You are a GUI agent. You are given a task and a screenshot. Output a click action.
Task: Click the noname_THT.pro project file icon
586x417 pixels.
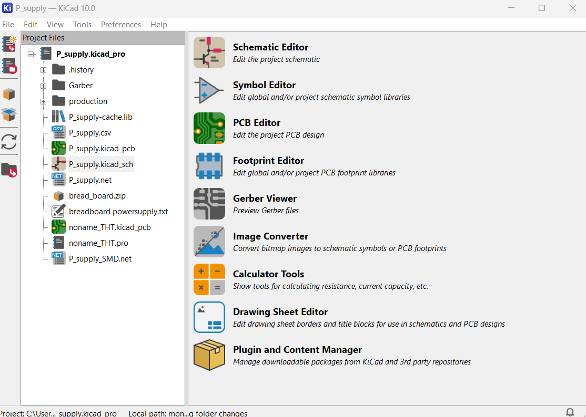(x=59, y=243)
